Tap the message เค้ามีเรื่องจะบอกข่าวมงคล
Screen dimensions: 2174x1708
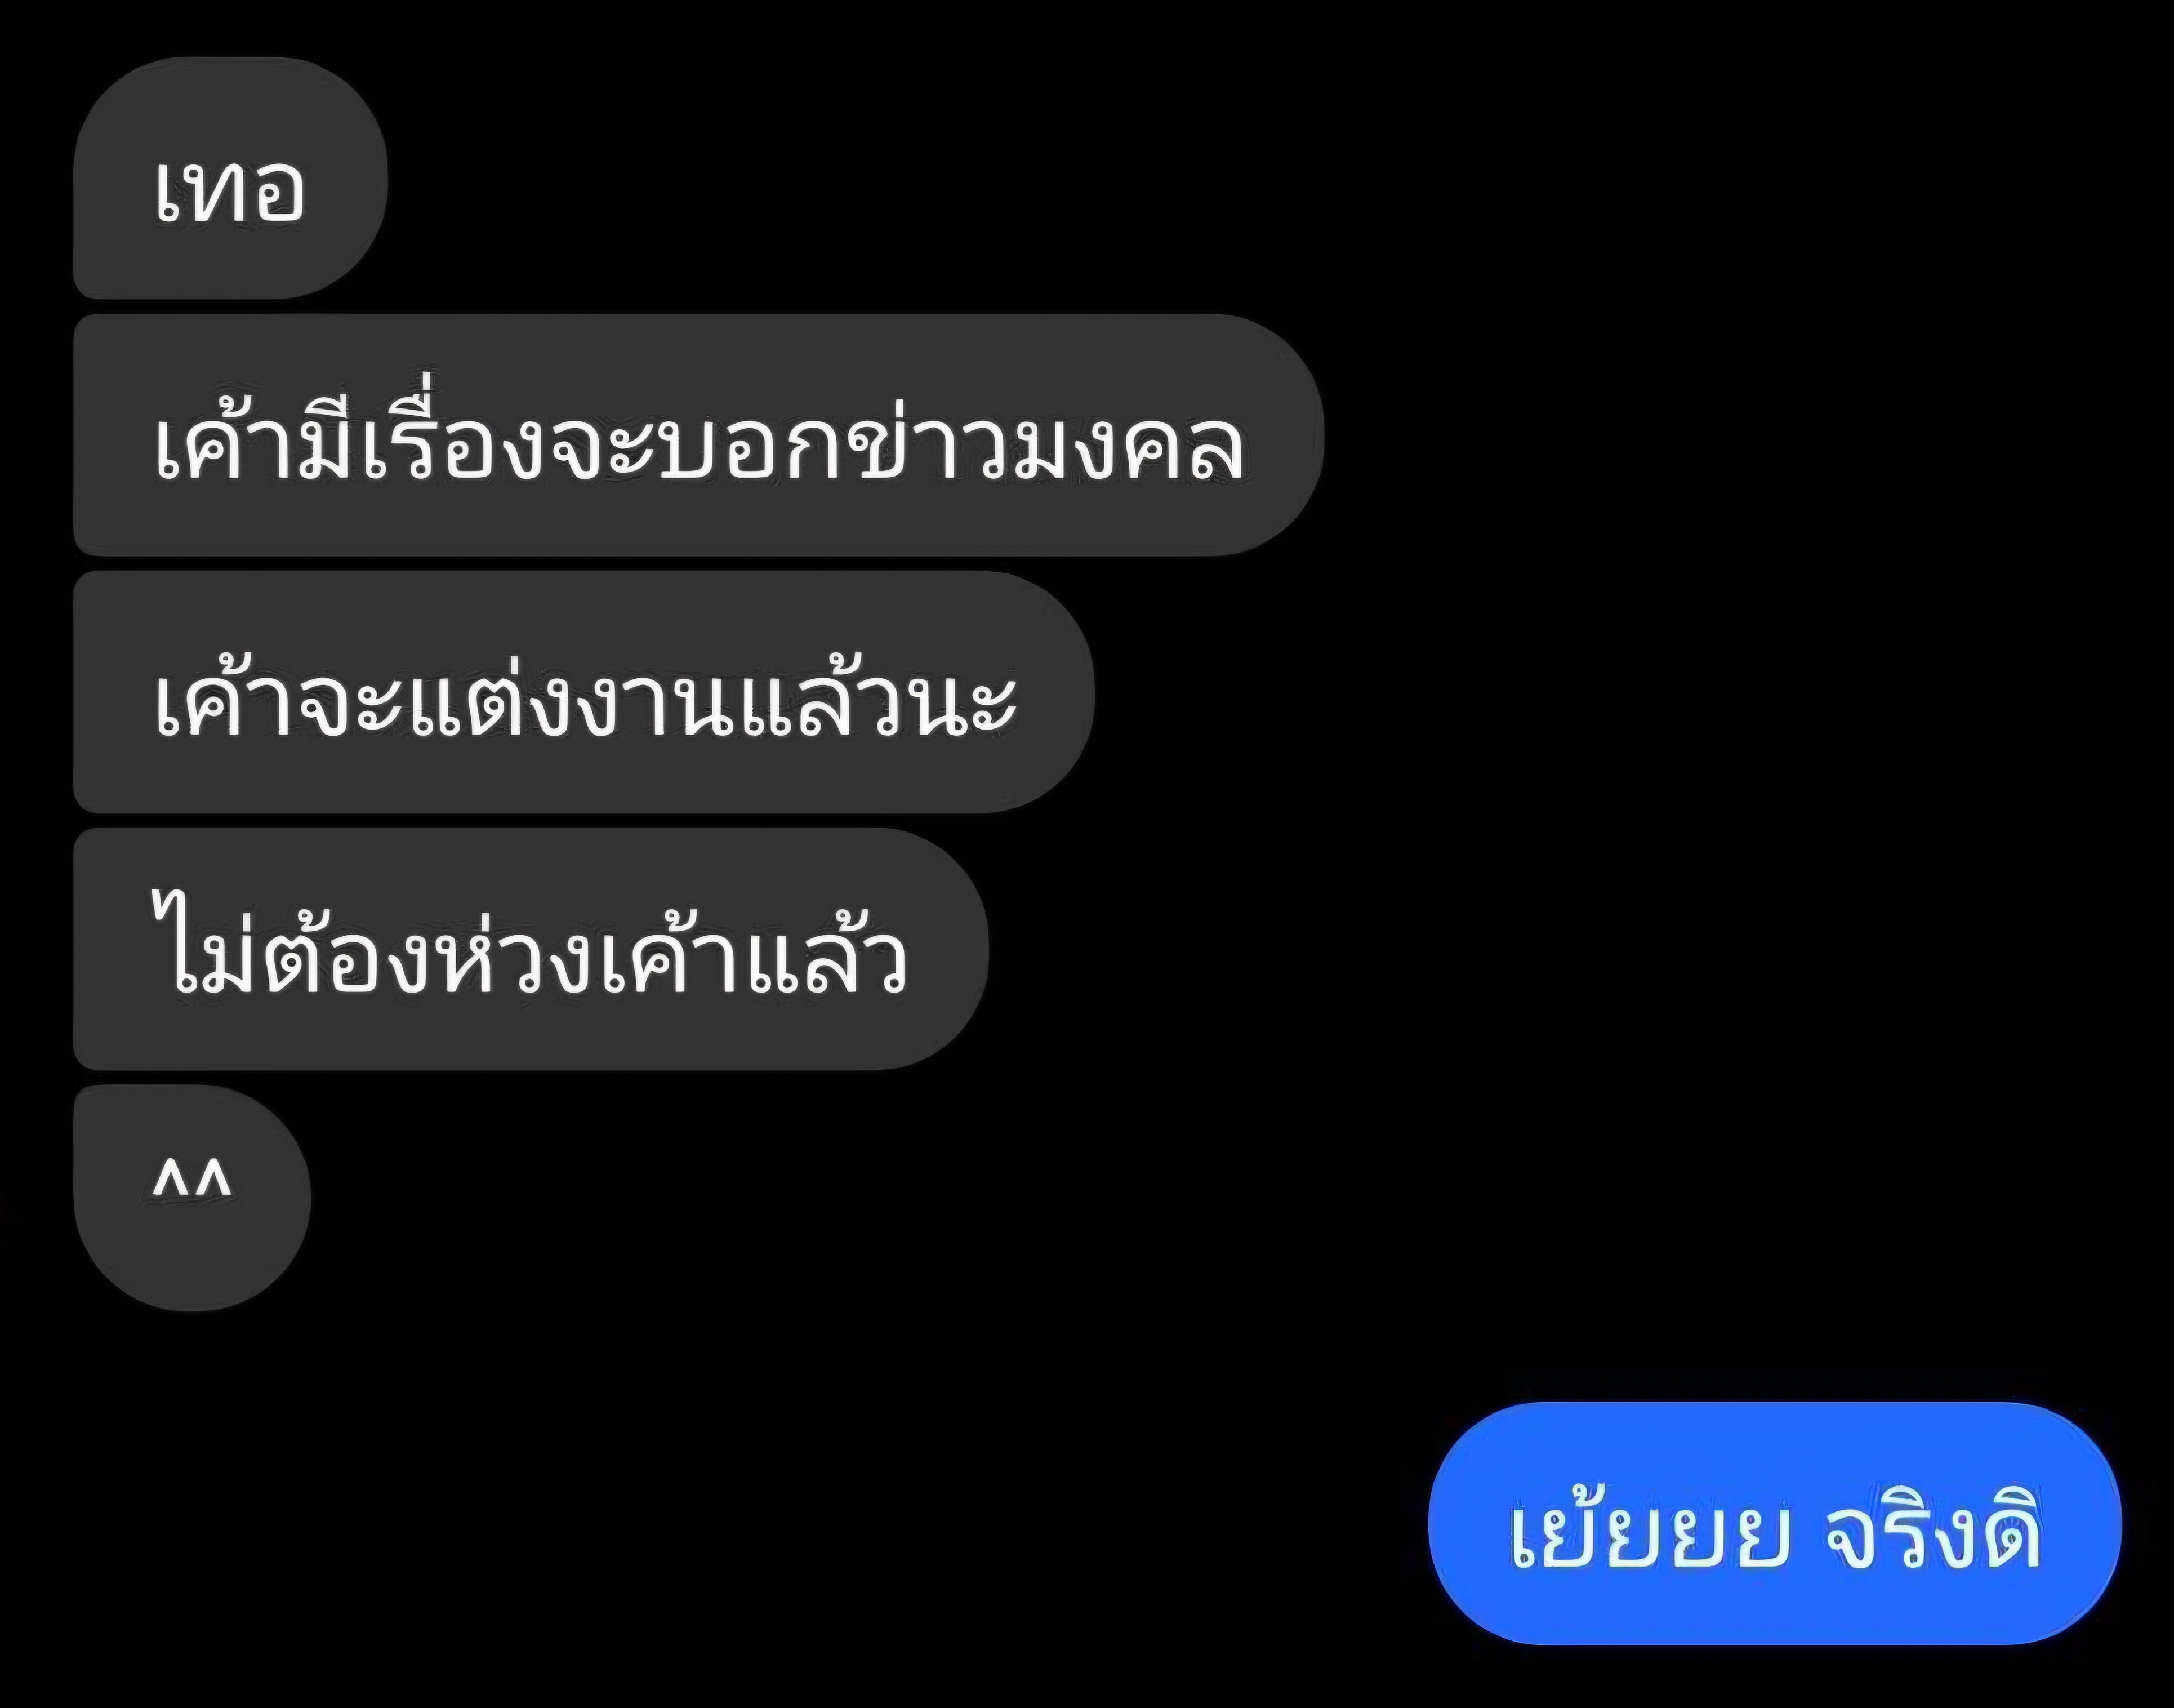pyautogui.click(x=698, y=435)
